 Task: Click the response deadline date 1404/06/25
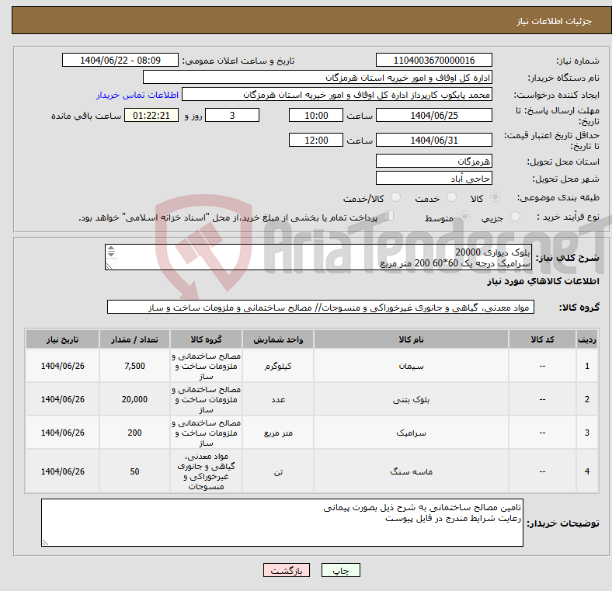[x=433, y=115]
